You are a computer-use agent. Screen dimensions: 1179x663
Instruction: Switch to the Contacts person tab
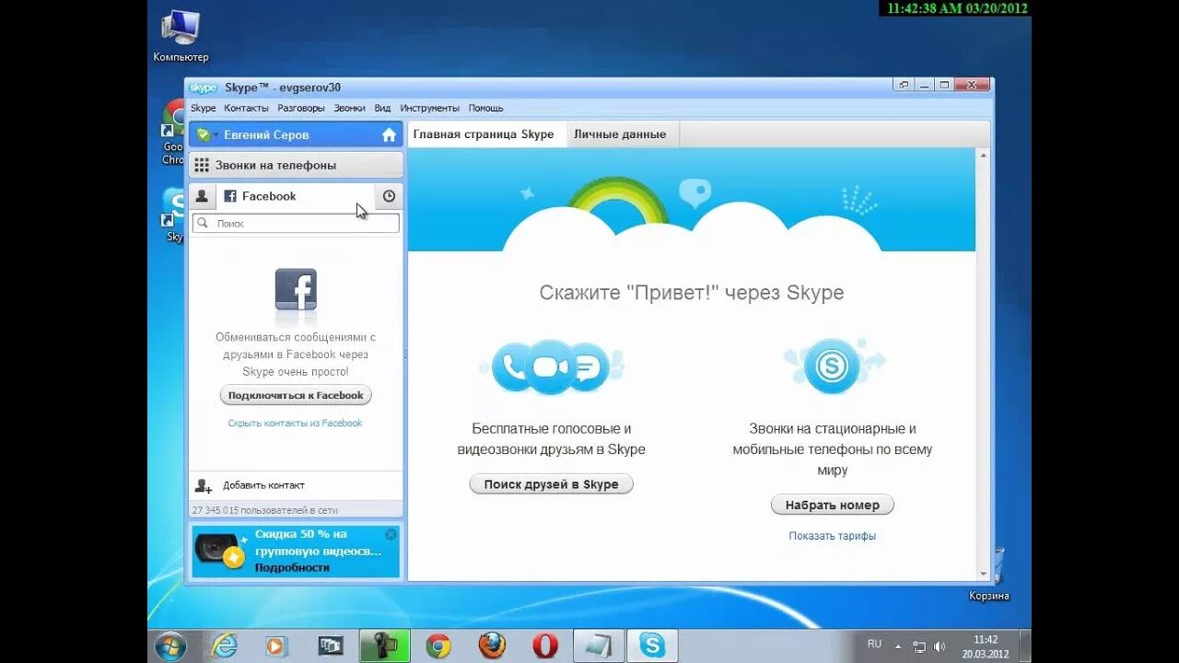202,196
